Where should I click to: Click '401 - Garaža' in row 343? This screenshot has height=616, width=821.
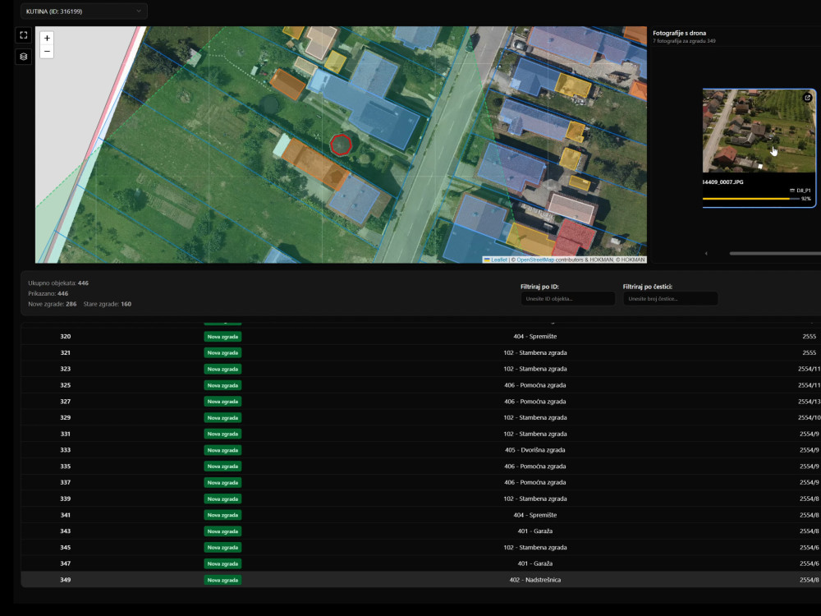(x=535, y=531)
